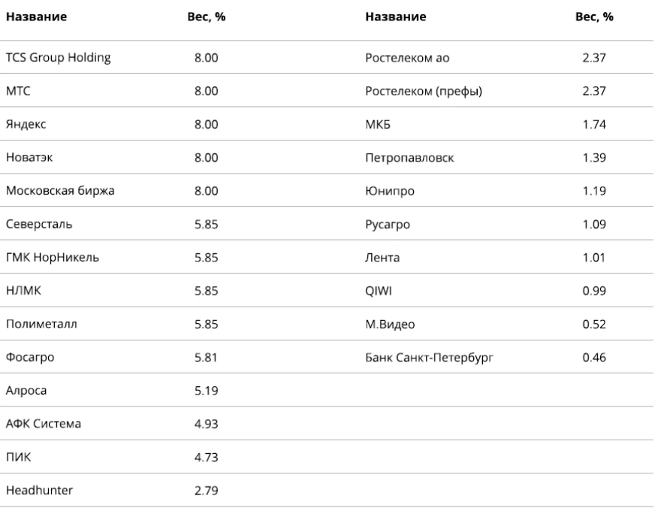Image resolution: width=661 pixels, height=520 pixels.
Task: Select the М.Видео weight value 0.52
Action: (595, 324)
